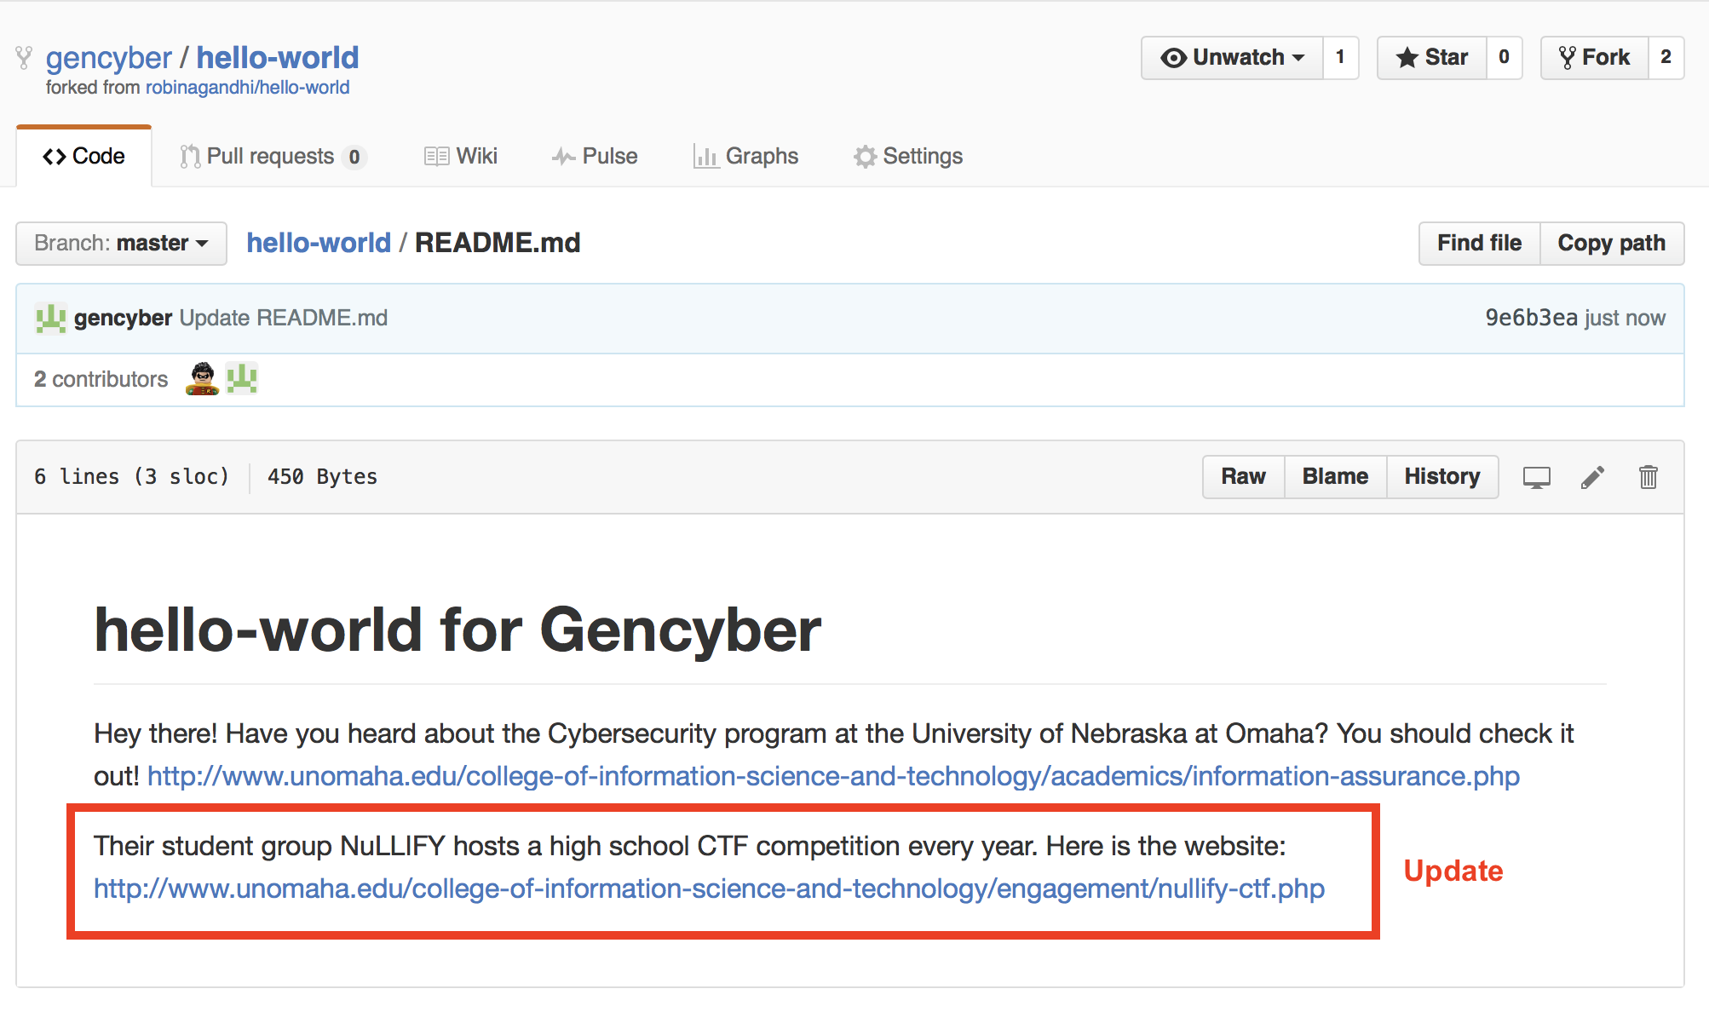Visit the nullify-ctf.php link
1709x1012 pixels.
(x=709, y=889)
